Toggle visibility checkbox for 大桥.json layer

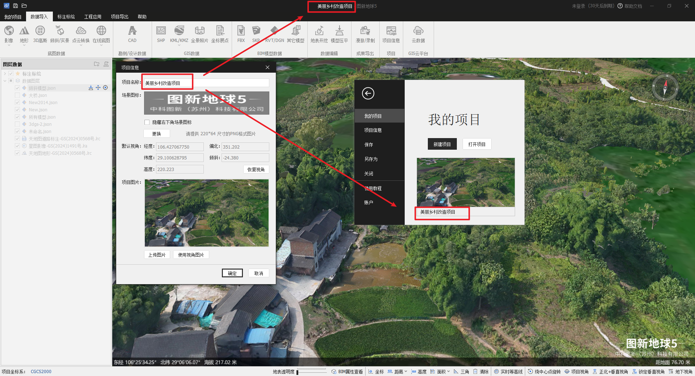(17, 95)
